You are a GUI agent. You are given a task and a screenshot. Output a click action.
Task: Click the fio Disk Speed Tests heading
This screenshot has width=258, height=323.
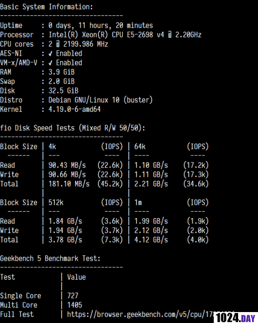73,128
